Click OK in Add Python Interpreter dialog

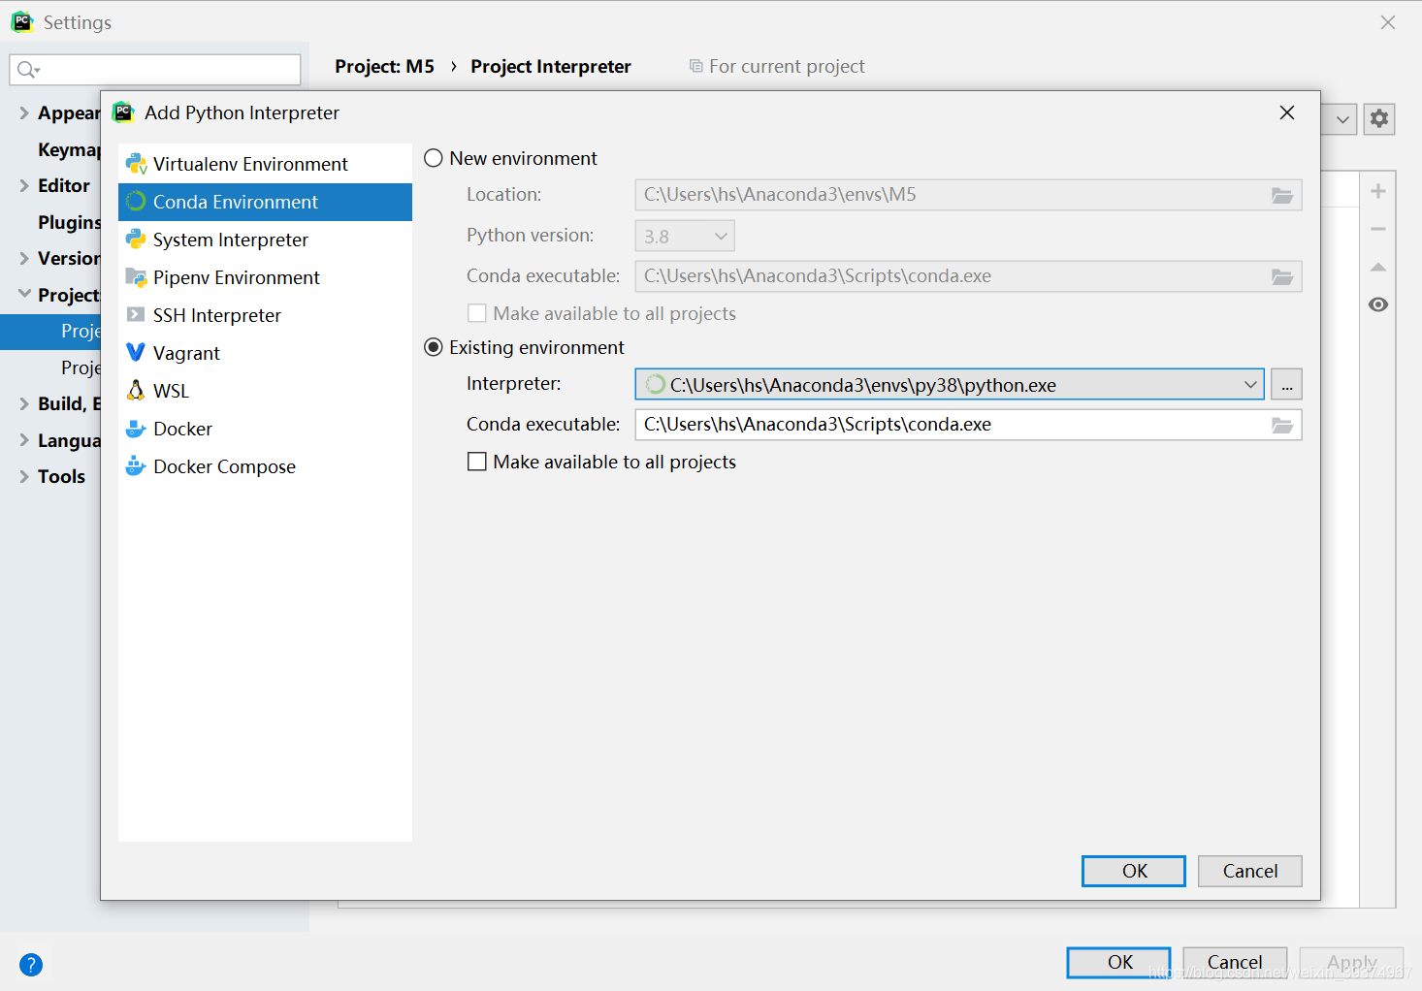[x=1134, y=871]
